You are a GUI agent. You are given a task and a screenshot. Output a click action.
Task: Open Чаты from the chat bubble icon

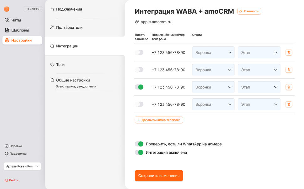point(7,20)
